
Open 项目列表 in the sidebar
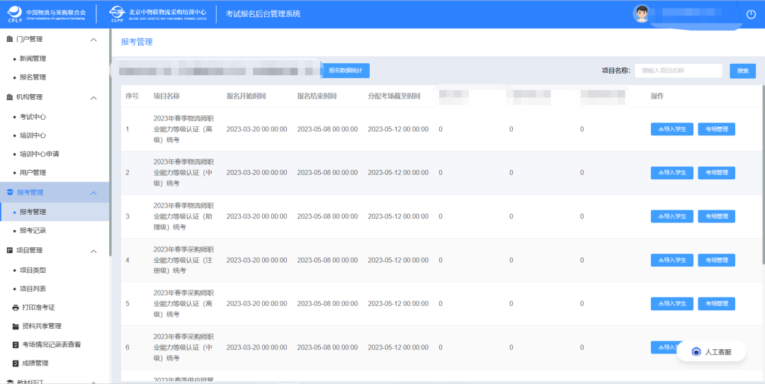pos(33,288)
